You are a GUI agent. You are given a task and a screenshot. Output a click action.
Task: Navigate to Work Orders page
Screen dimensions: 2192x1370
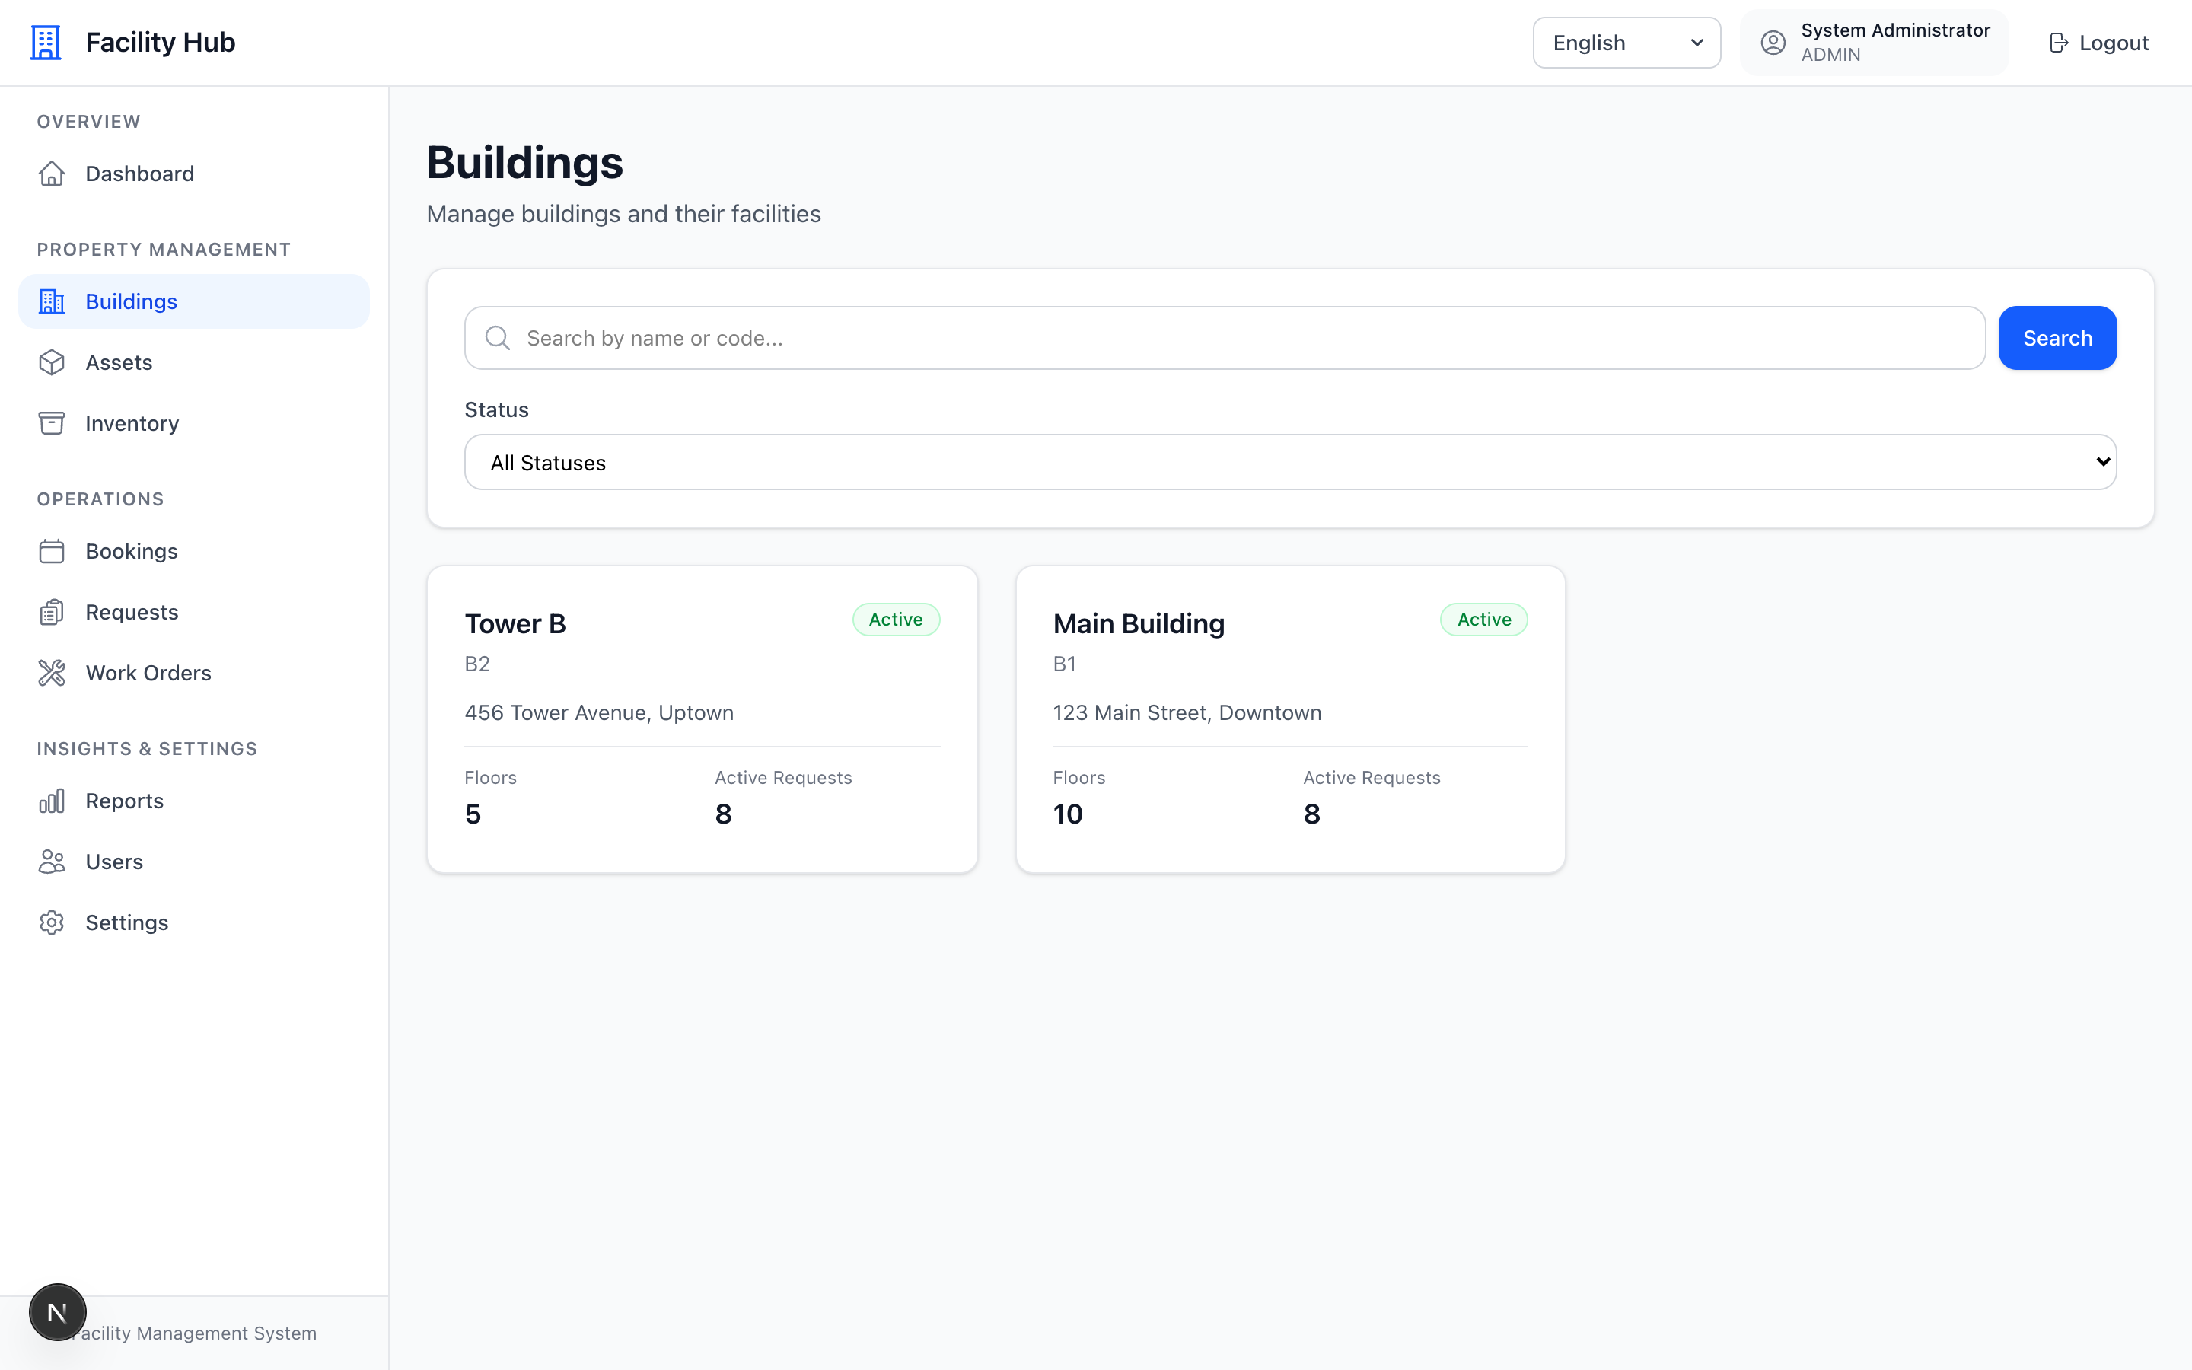click(x=194, y=672)
